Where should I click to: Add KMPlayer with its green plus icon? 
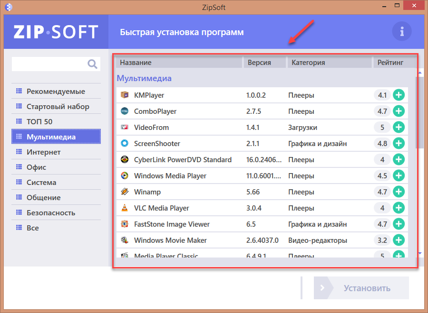pyautogui.click(x=399, y=95)
